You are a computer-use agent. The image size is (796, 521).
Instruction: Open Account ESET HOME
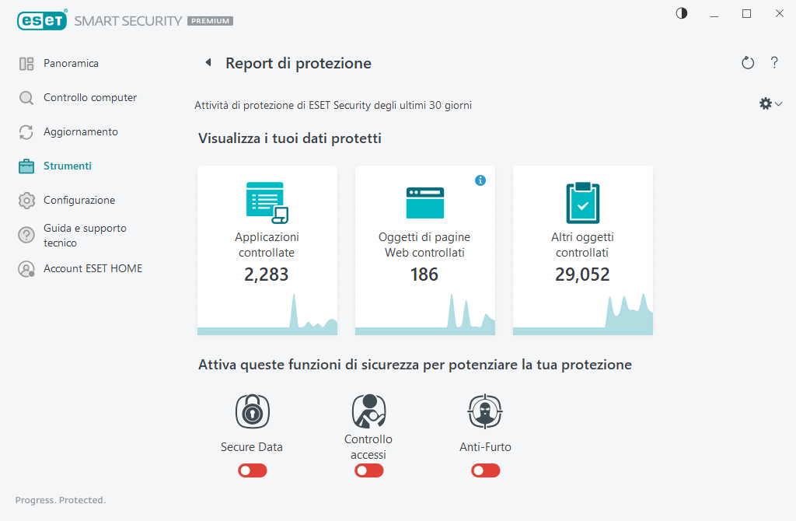93,269
